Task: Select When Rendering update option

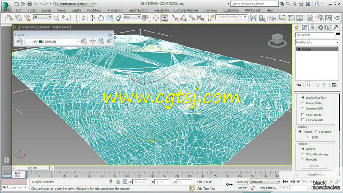Action: 303,154
